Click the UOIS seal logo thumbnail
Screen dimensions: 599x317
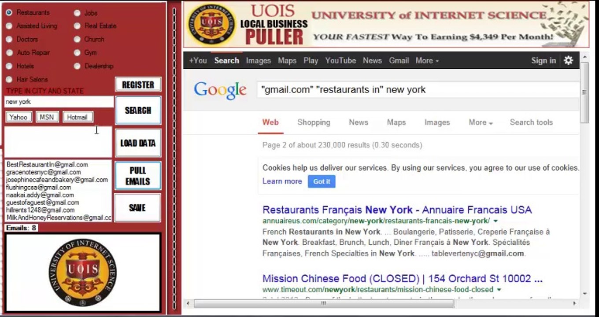click(83, 273)
